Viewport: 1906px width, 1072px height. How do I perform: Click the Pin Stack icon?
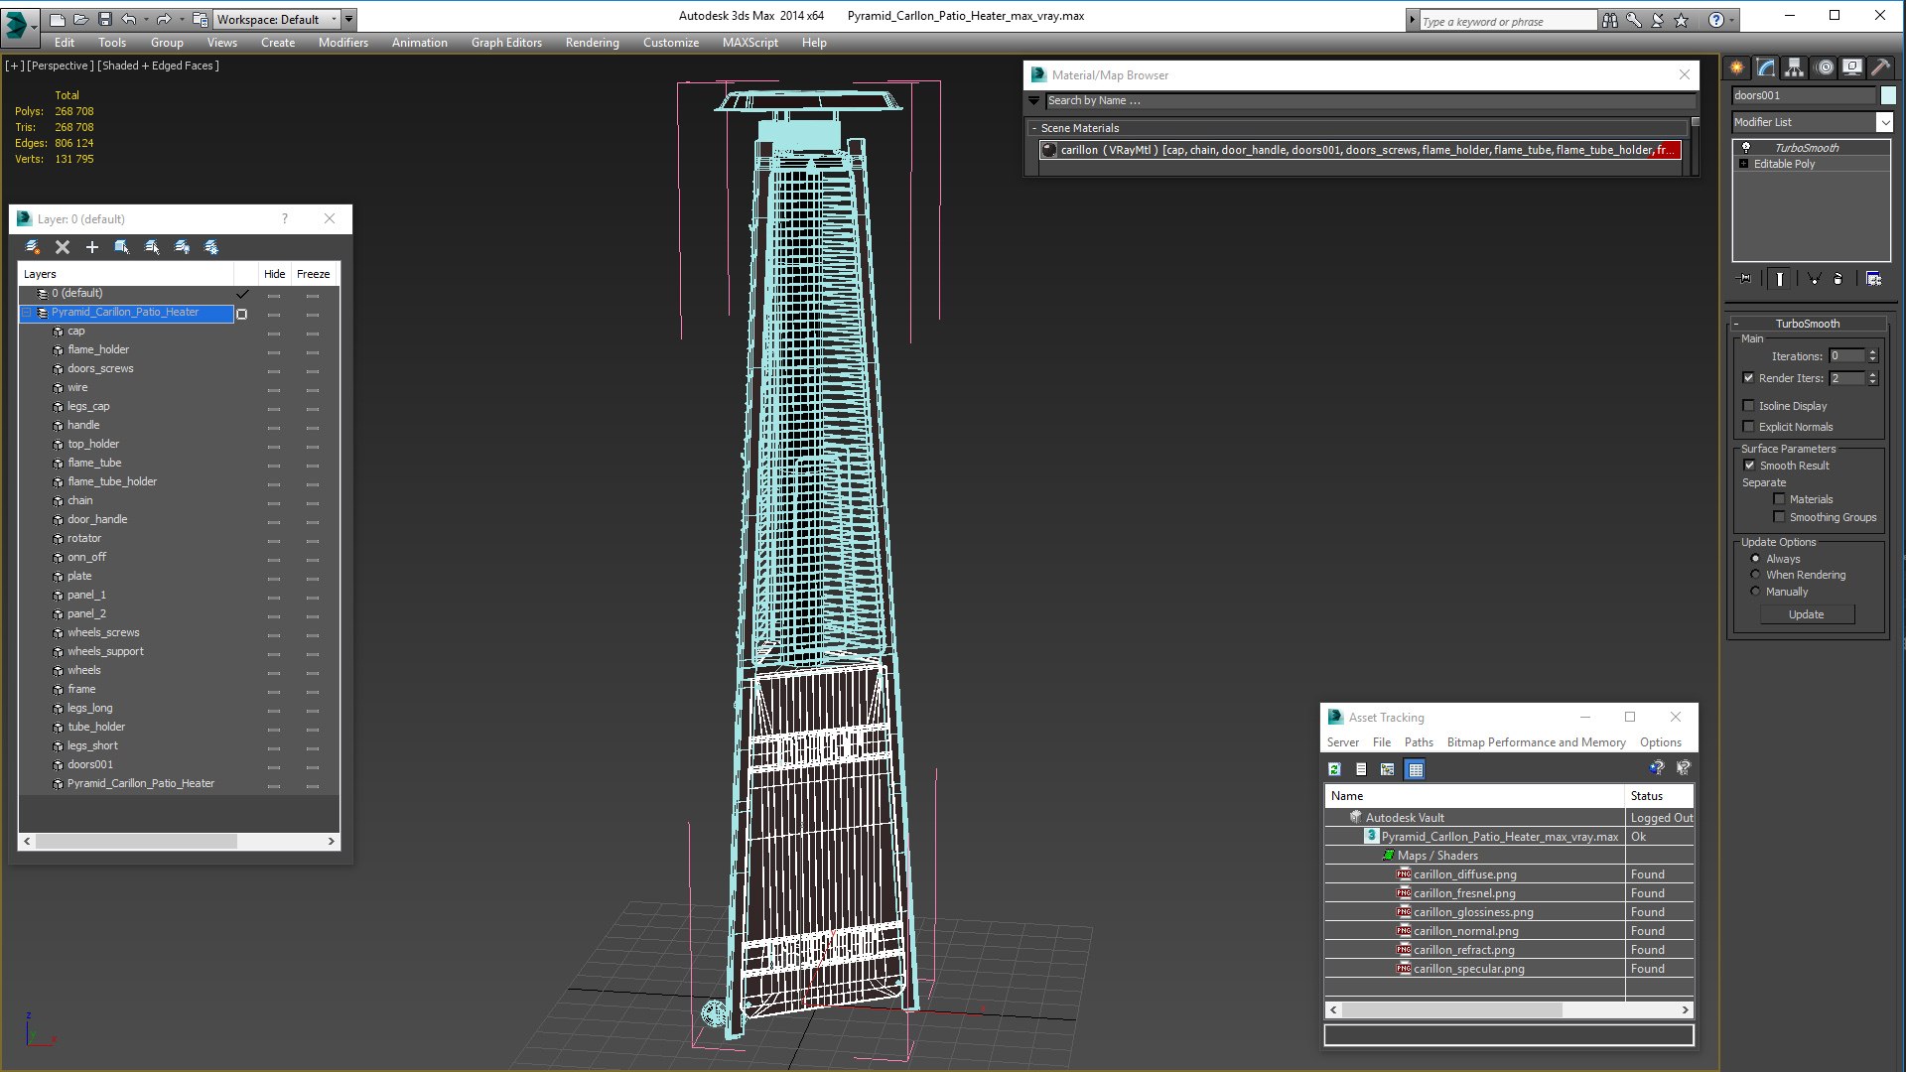(1744, 279)
